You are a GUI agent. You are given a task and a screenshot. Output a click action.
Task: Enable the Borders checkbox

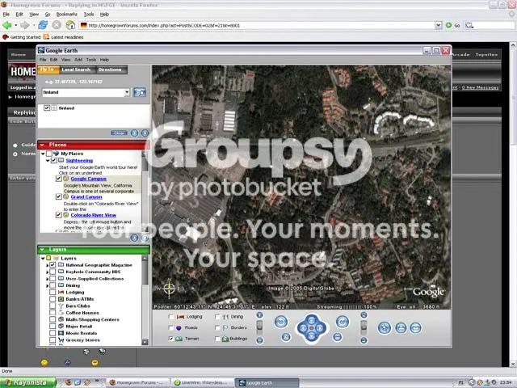[217, 327]
